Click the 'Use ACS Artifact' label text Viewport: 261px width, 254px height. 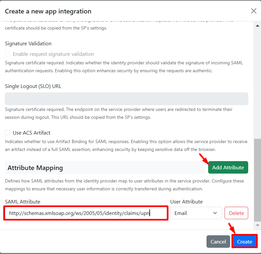point(32,133)
